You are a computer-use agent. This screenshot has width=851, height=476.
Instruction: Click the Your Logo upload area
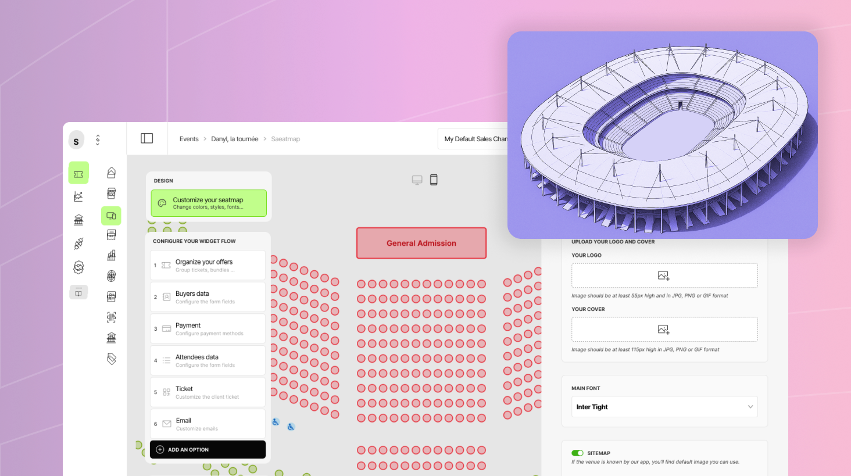pos(664,275)
